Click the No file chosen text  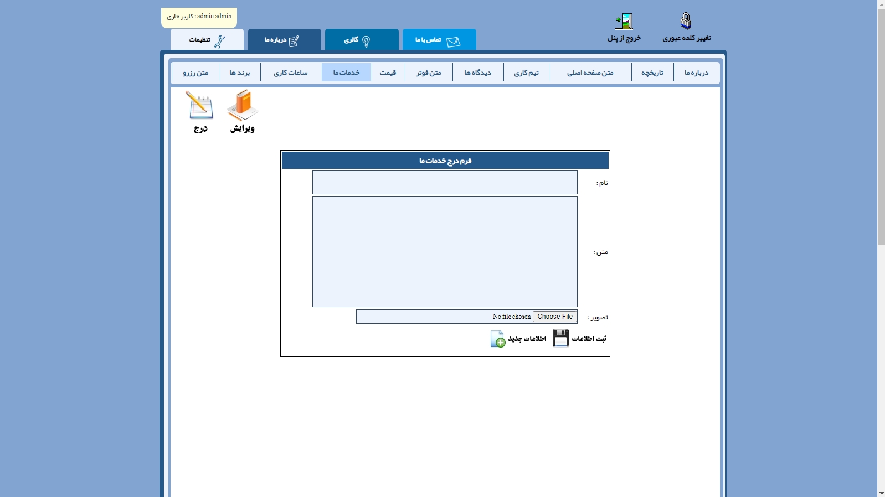[512, 317]
